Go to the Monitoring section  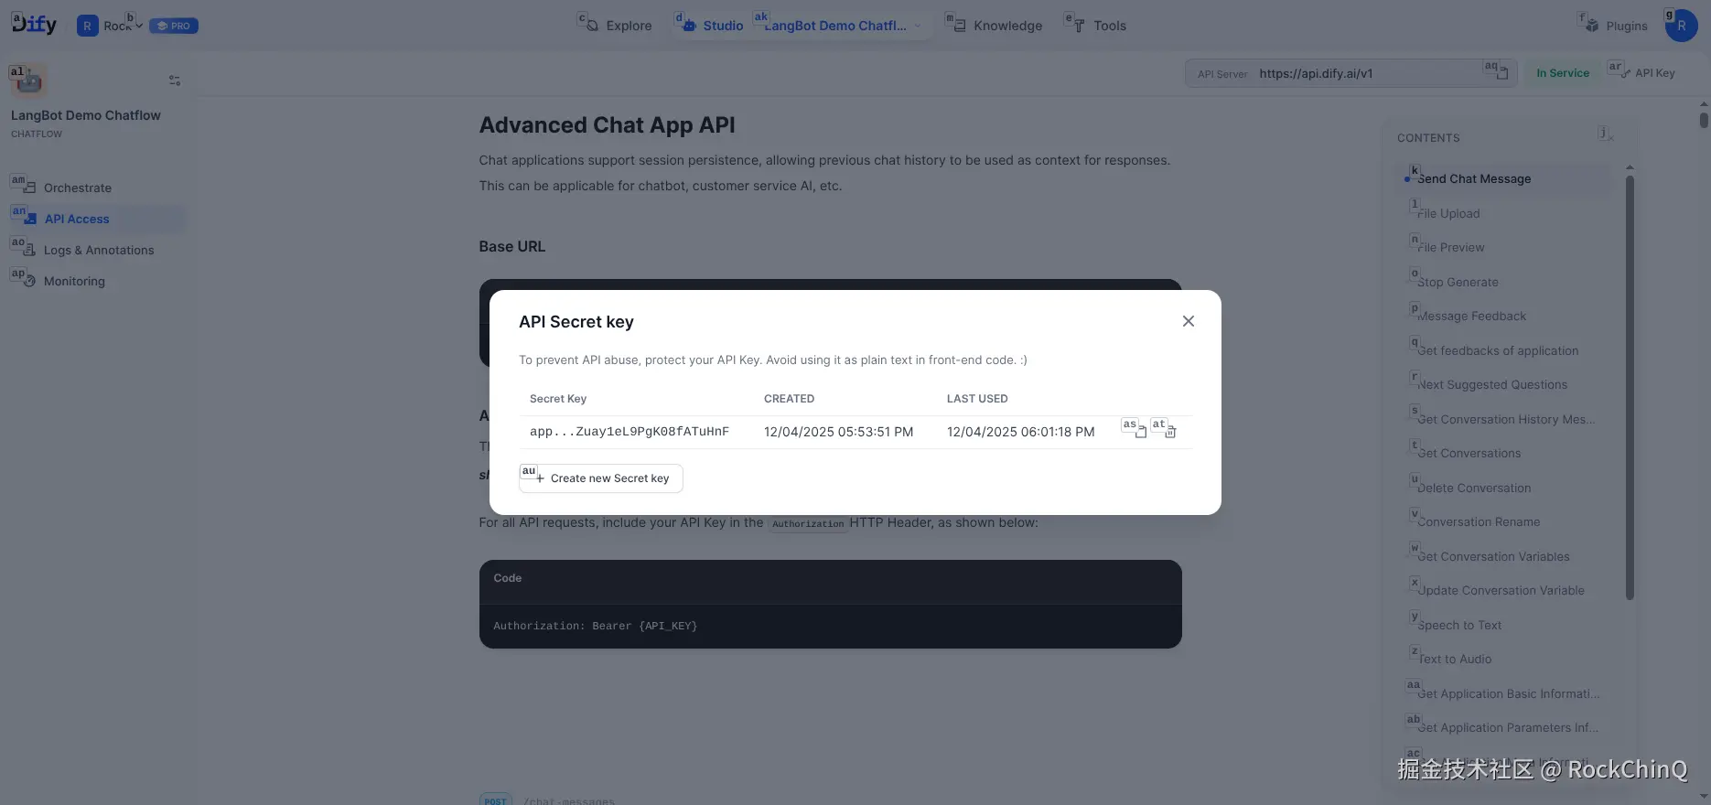click(x=73, y=281)
